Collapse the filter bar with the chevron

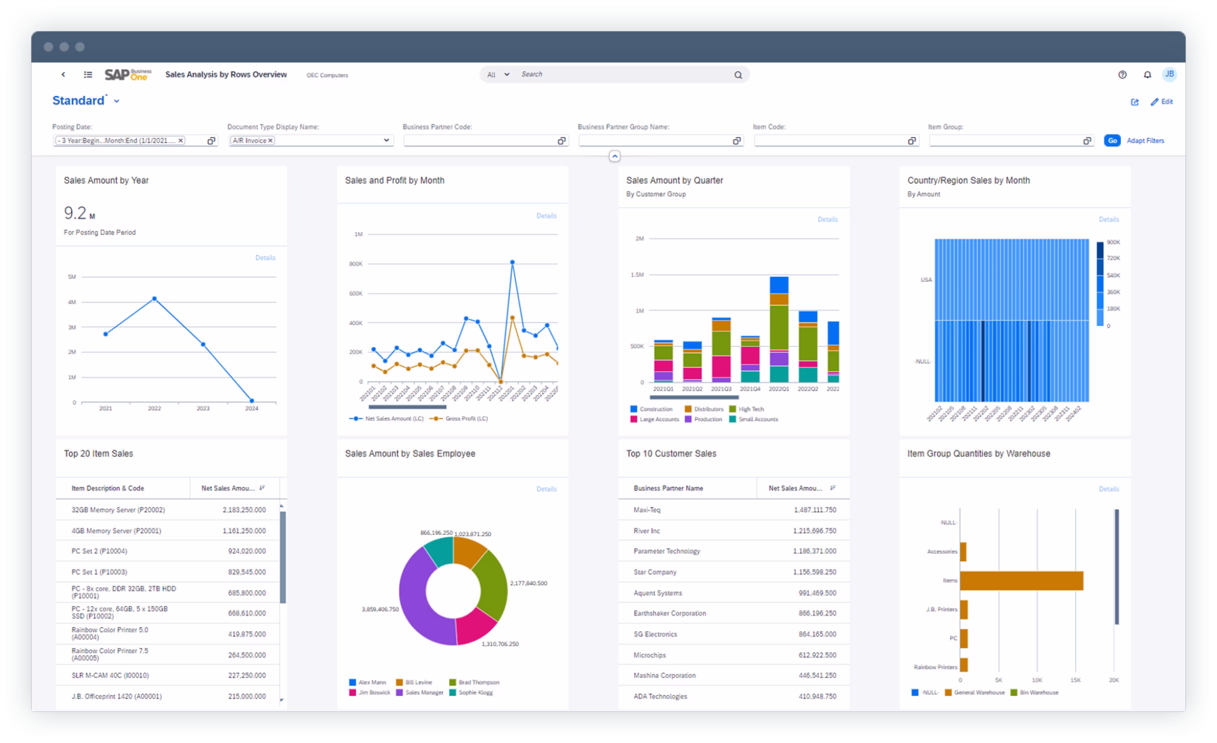[x=614, y=156]
